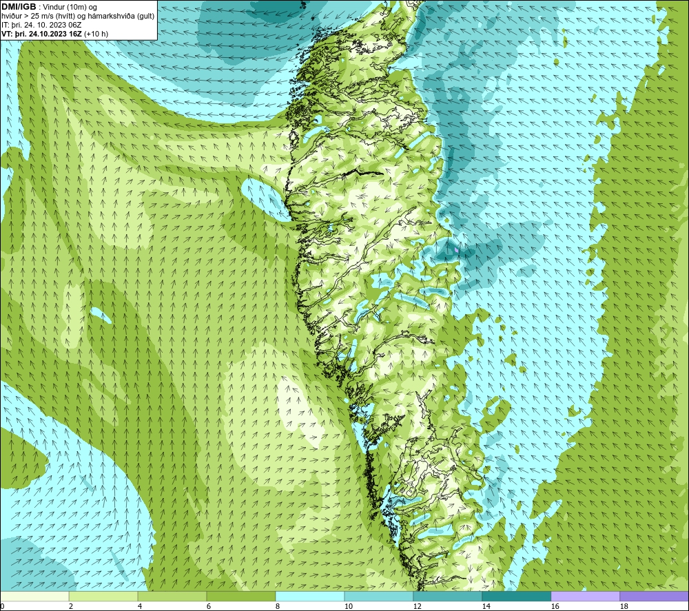Click the '4' scale tick label
Screen dimensions: 689x611
(x=140, y=607)
